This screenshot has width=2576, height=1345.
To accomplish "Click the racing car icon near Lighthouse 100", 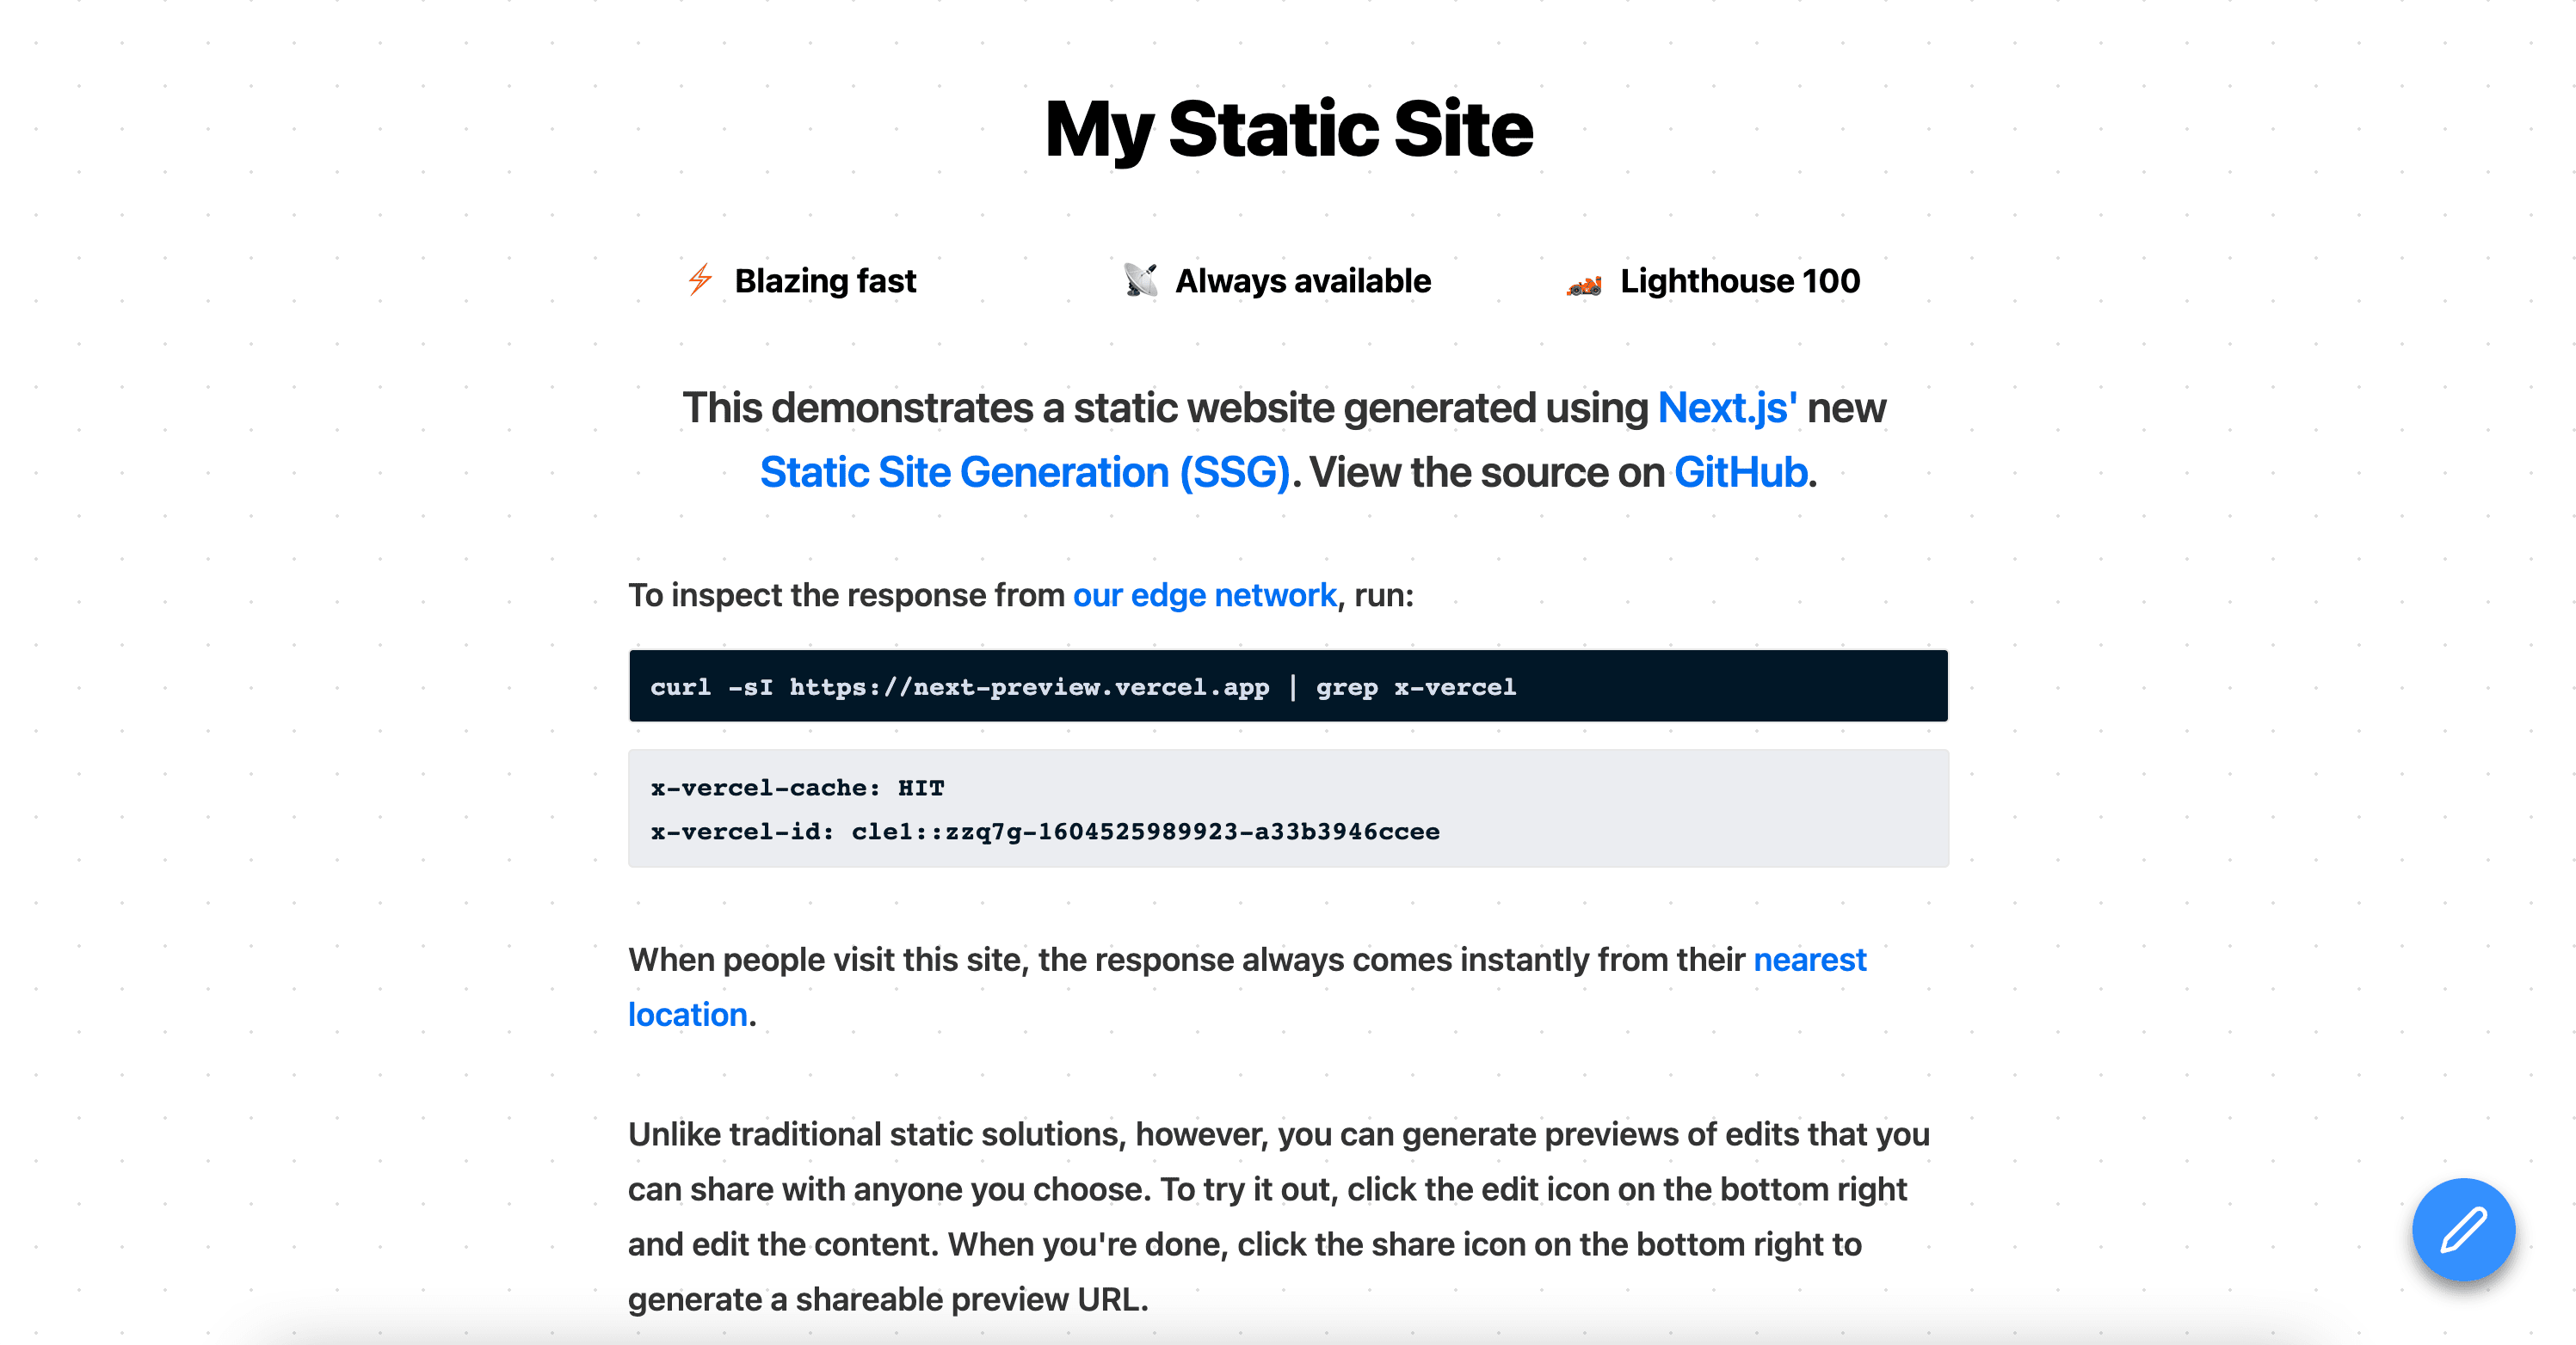I will click(1584, 283).
